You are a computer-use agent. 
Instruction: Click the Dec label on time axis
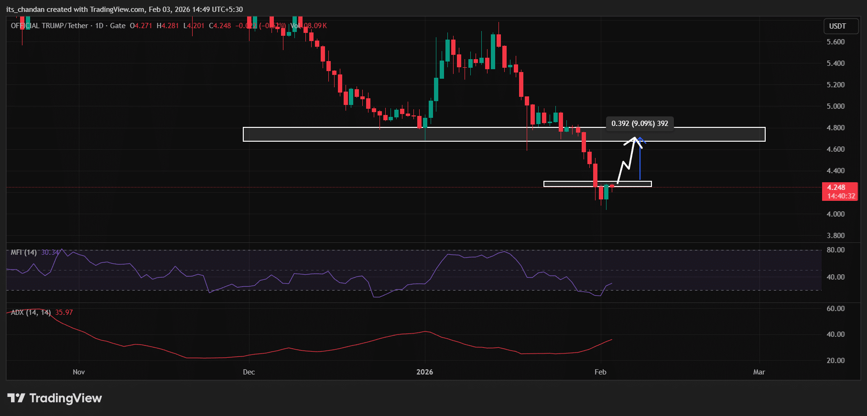(x=249, y=372)
